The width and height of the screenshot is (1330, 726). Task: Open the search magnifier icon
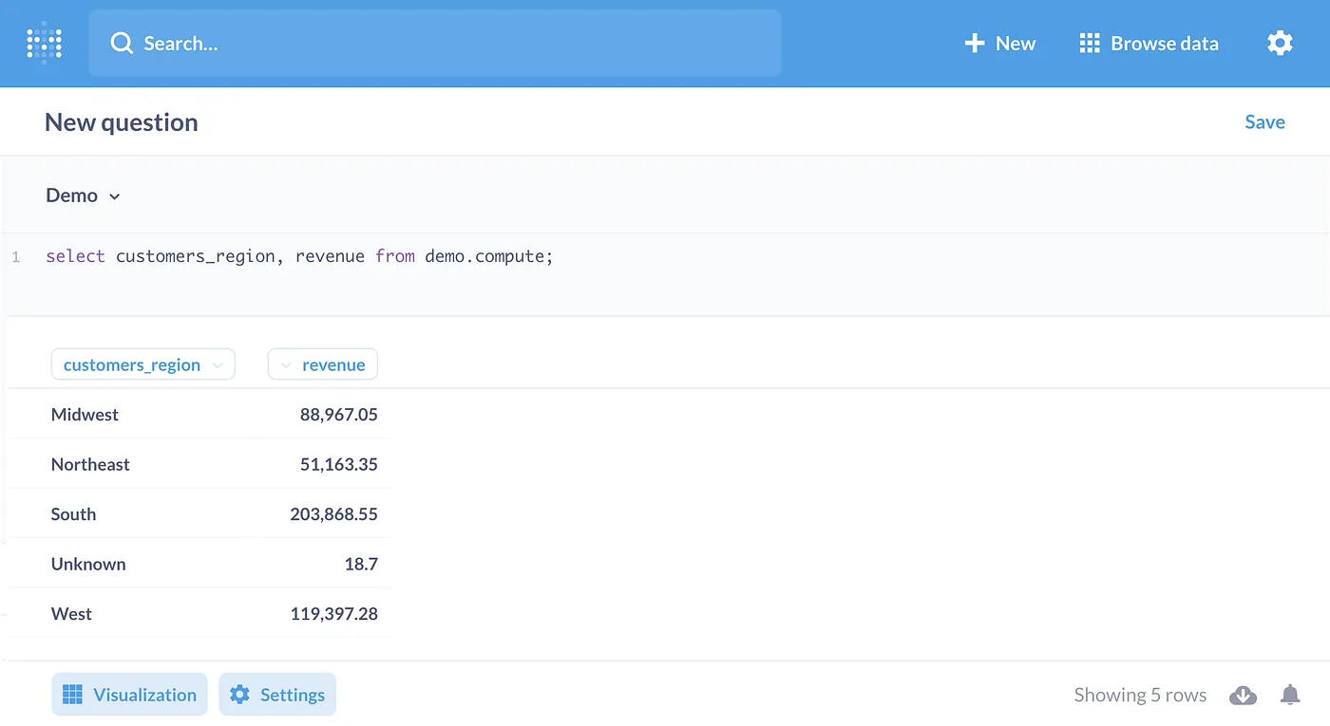[121, 43]
